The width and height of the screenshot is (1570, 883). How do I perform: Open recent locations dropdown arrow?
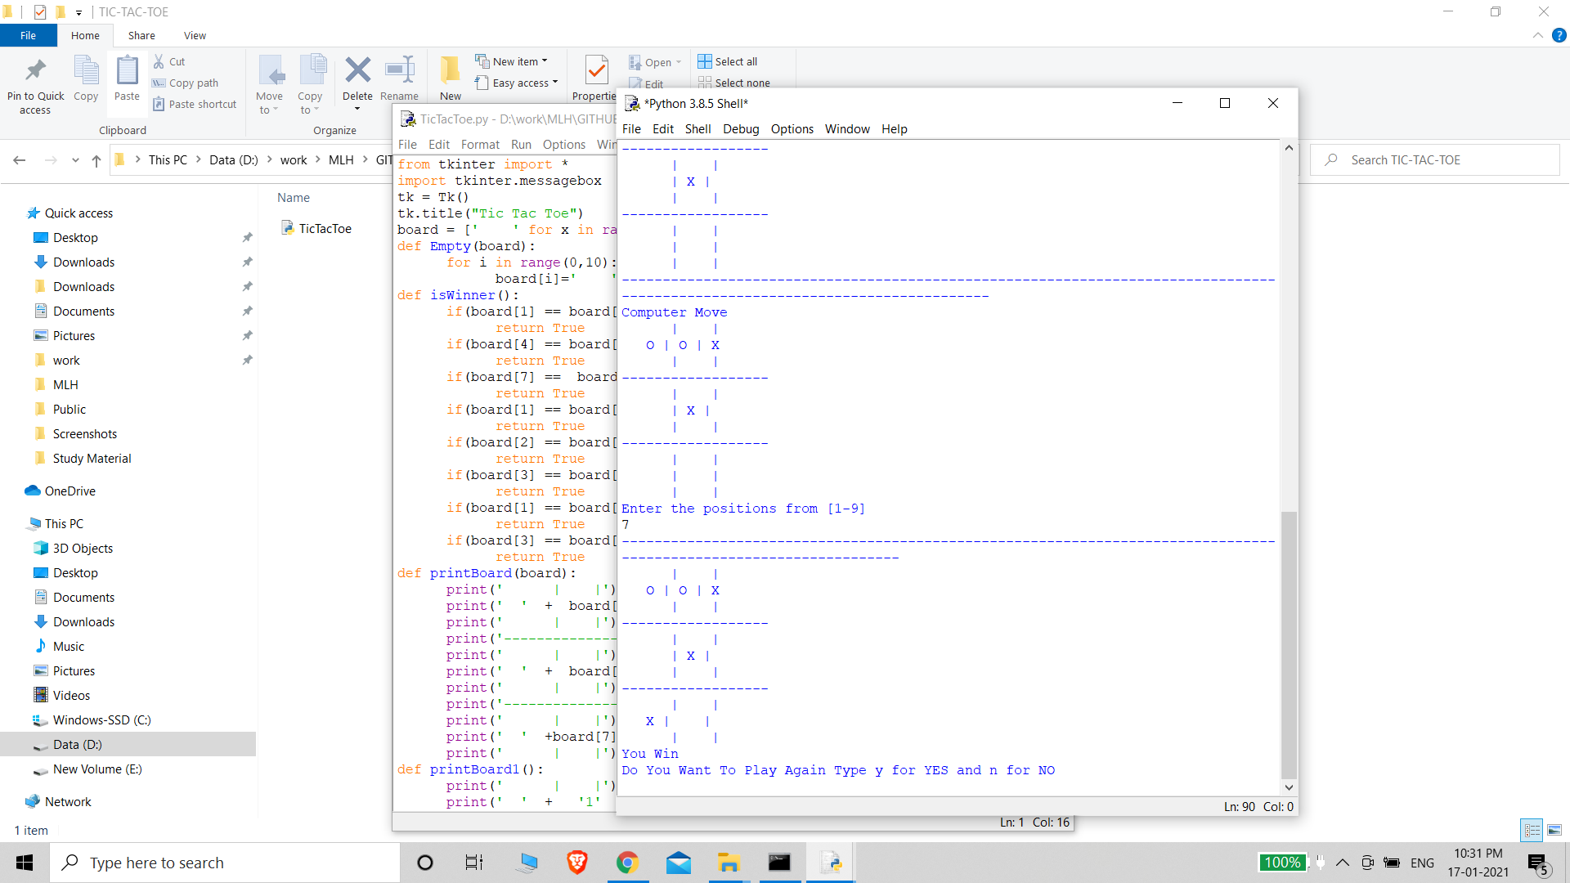pos(75,160)
